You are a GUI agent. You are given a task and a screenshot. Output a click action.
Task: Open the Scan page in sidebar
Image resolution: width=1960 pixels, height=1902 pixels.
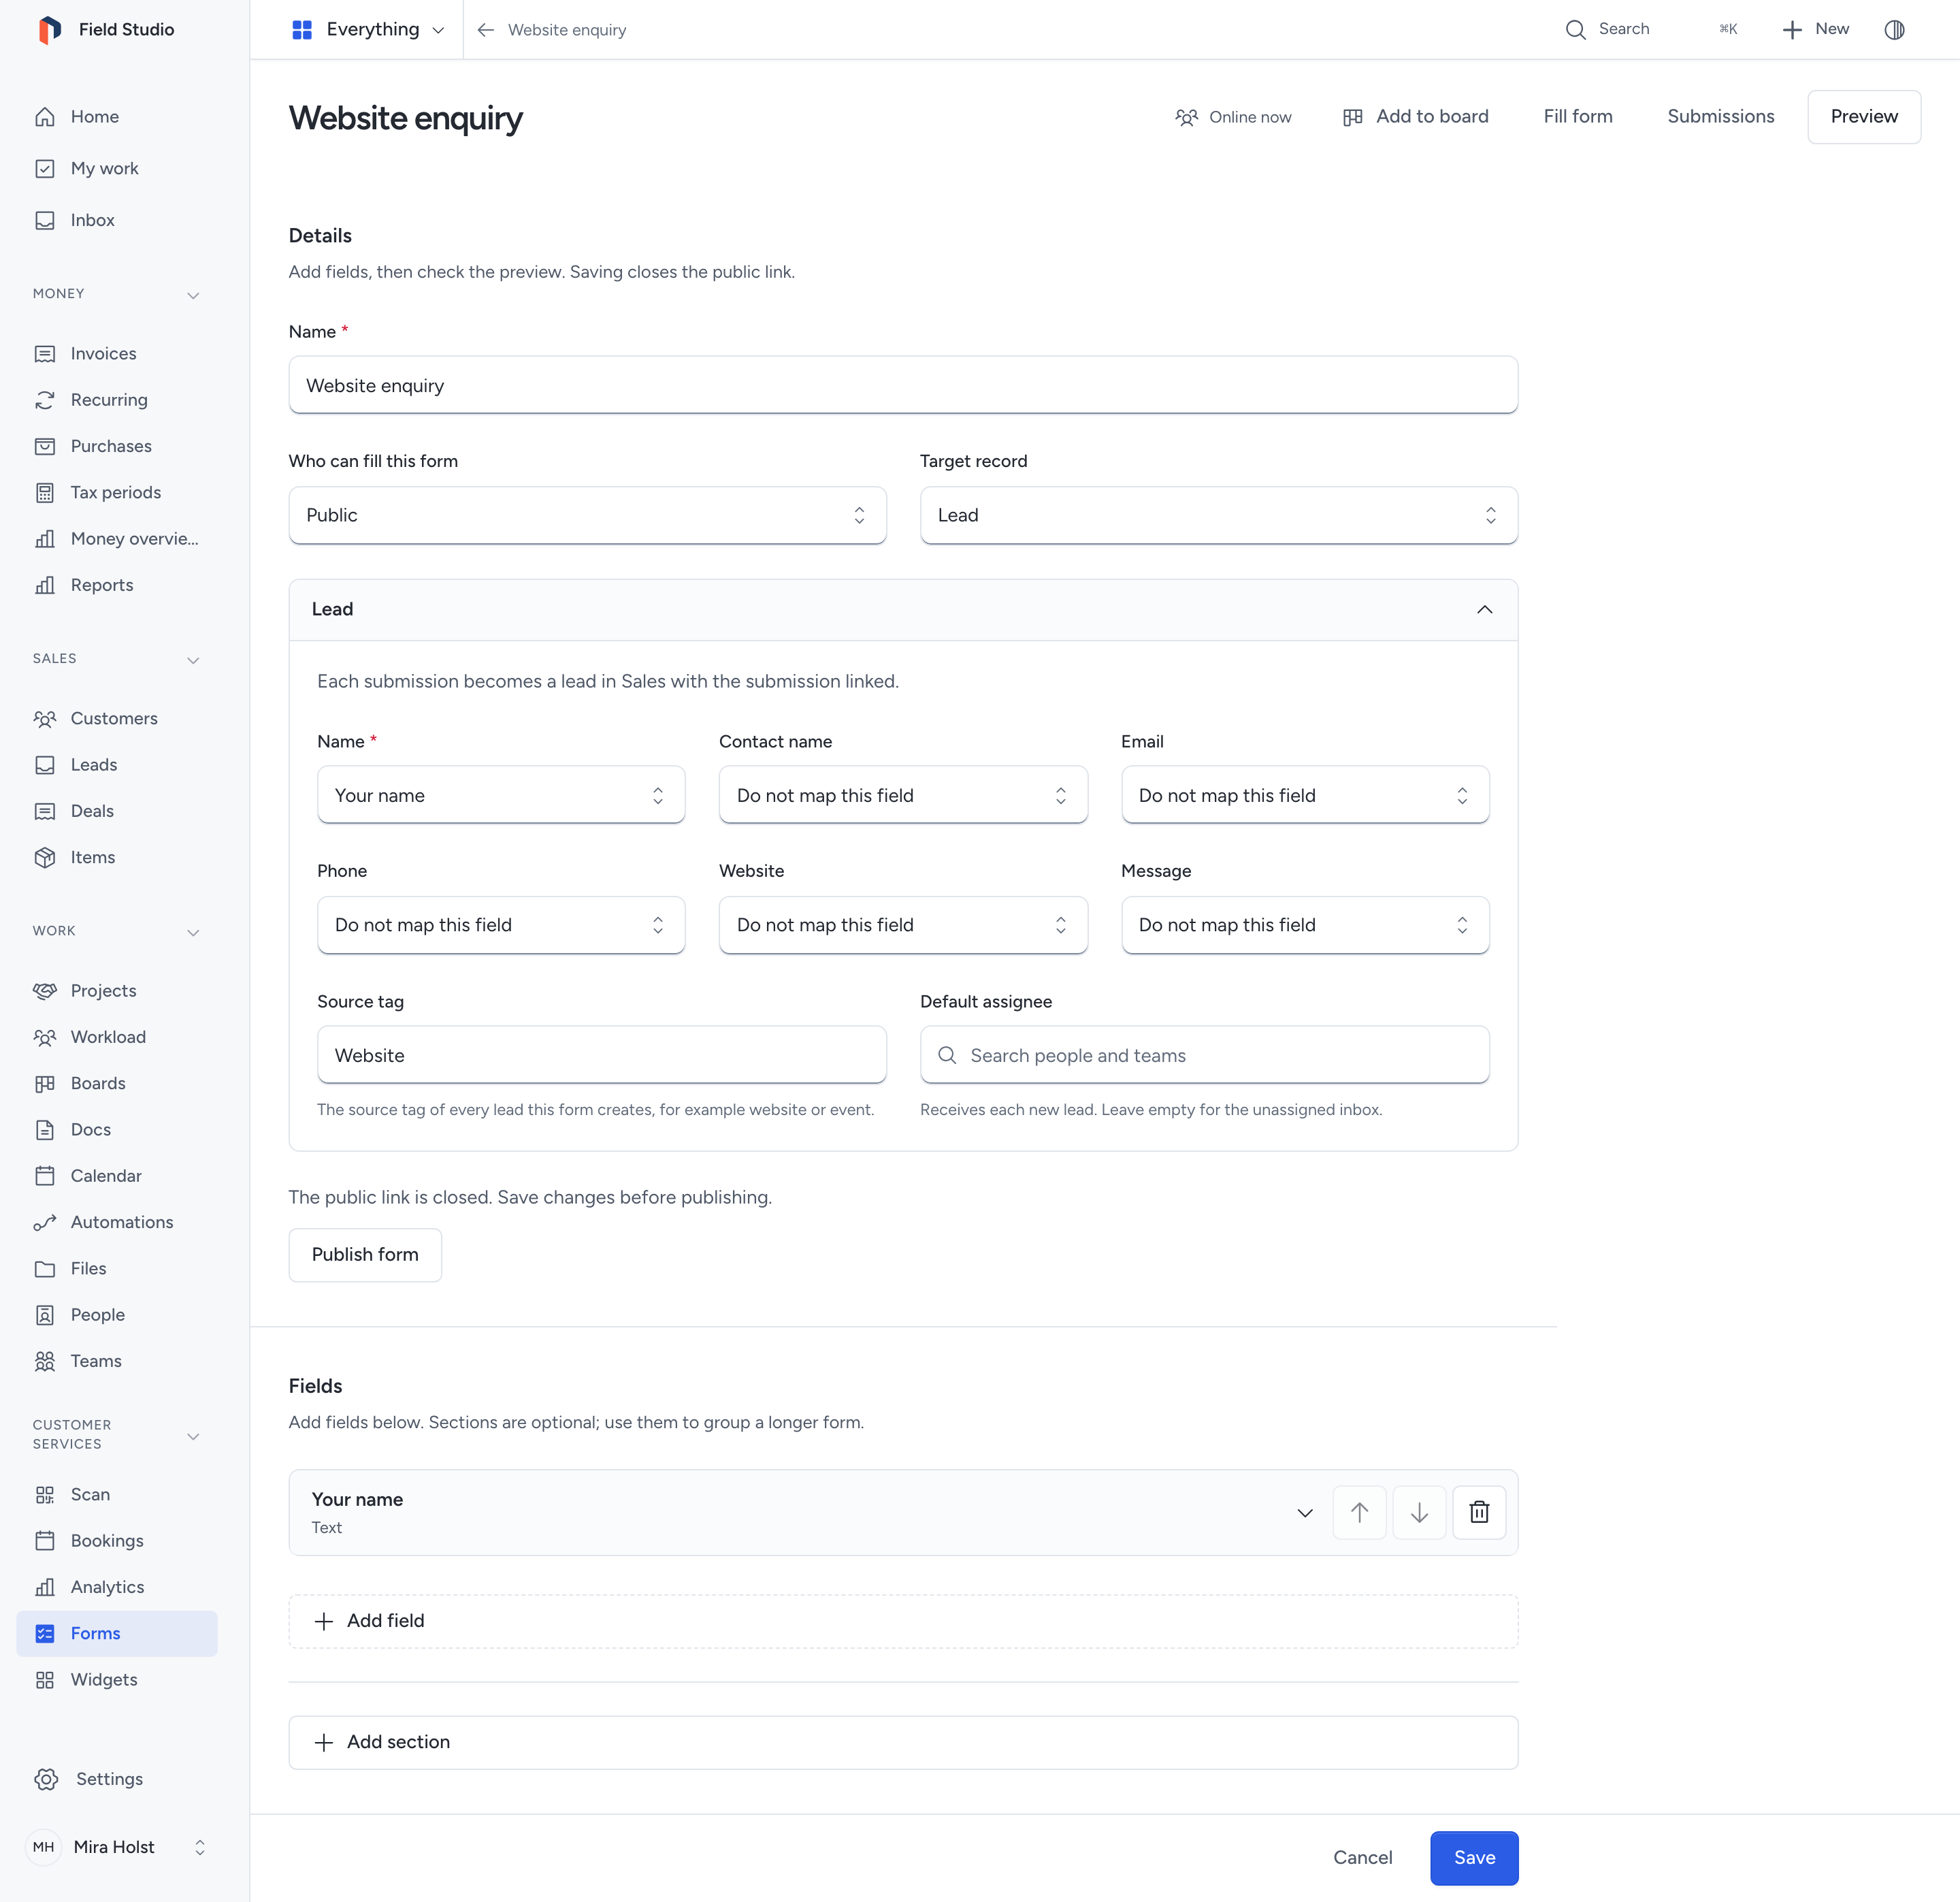[x=117, y=1494]
